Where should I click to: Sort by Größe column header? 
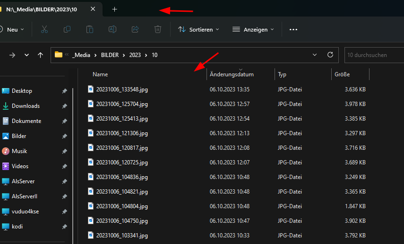pyautogui.click(x=342, y=74)
